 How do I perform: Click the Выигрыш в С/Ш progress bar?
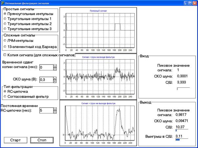tap(182, 140)
